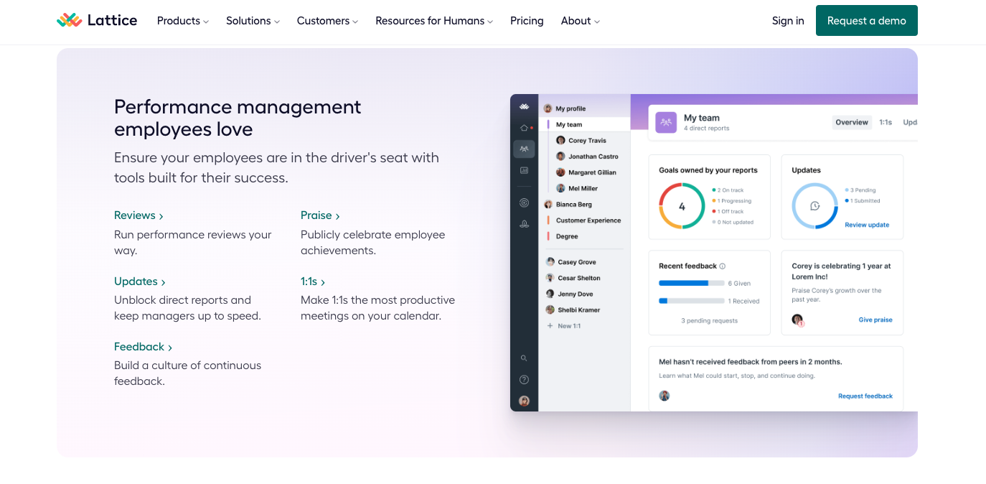Click Shelbi Kramer's avatar

[x=550, y=310]
